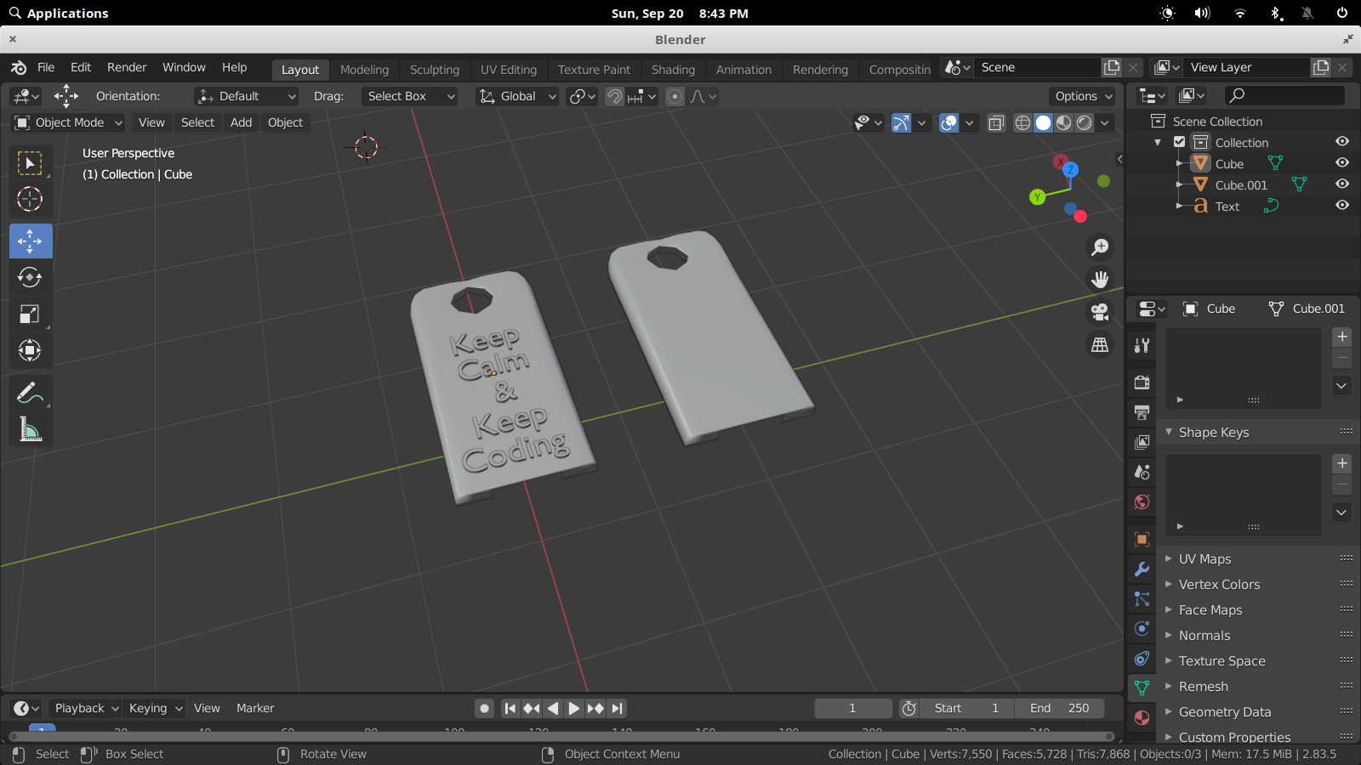The height and width of the screenshot is (765, 1361).
Task: Open the Modifiers wrench tab
Action: 1142,569
